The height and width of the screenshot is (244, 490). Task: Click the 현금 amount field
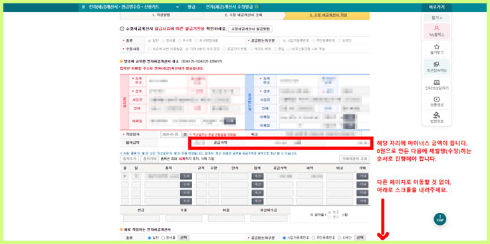point(141,218)
